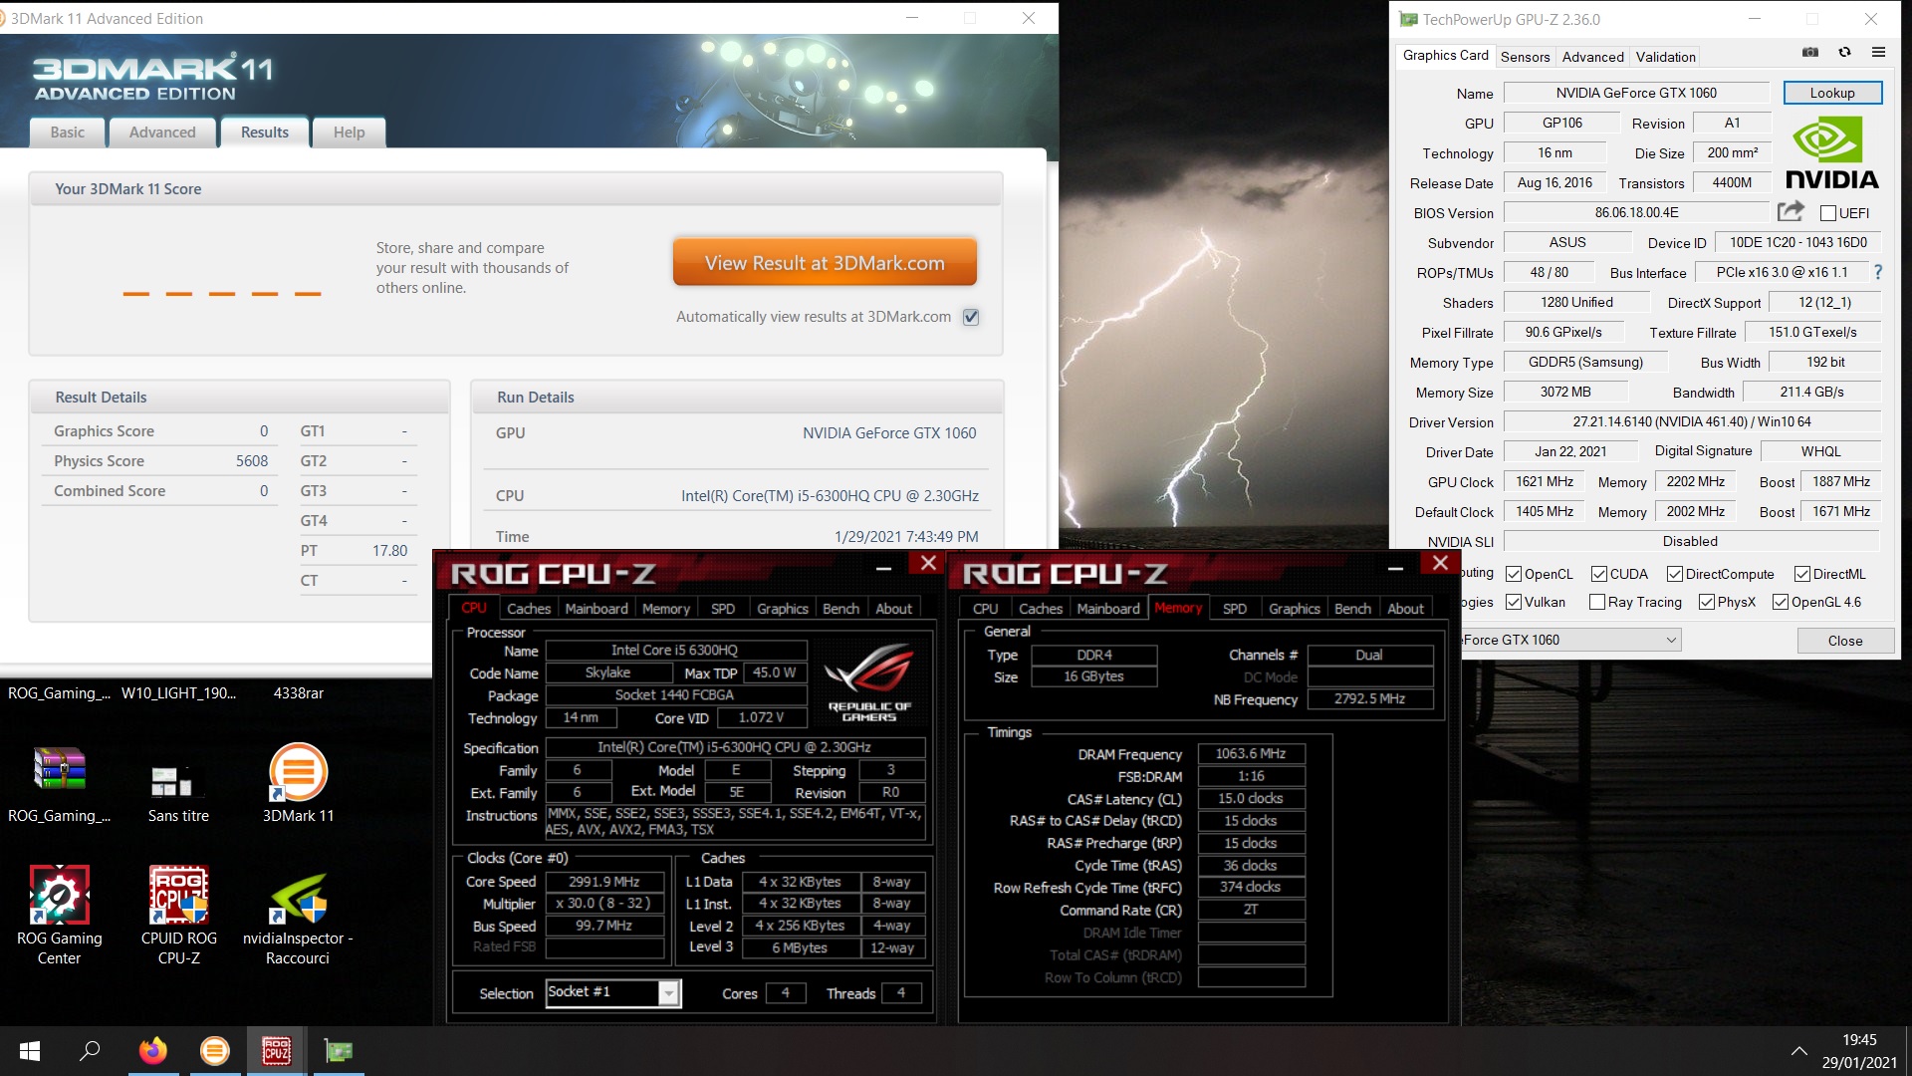
Task: Open the Sensors tab in GPU-Z
Action: click(1525, 57)
